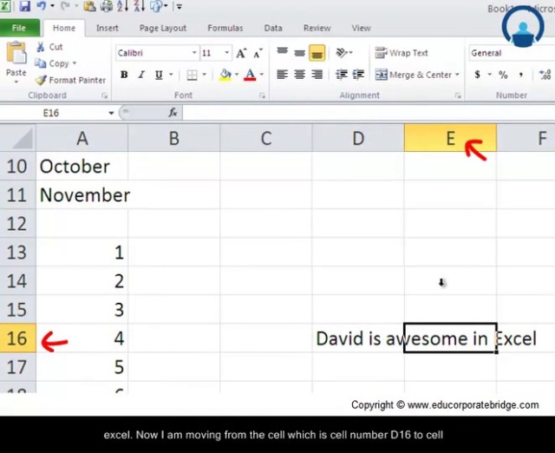
Task: Click Wrap Text button
Action: (402, 53)
